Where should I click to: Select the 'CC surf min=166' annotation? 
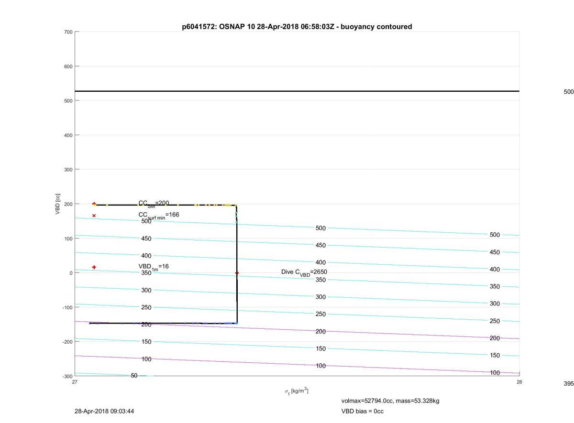coord(159,216)
